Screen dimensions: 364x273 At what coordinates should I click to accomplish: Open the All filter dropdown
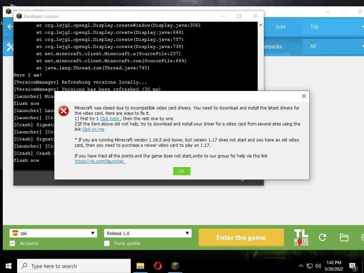[333, 46]
